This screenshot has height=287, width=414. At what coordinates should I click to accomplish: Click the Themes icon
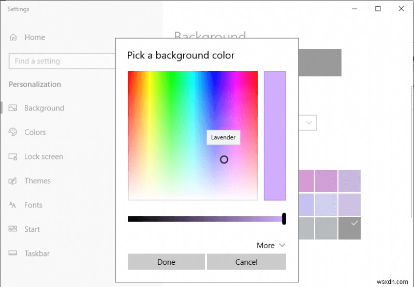pyautogui.click(x=13, y=181)
